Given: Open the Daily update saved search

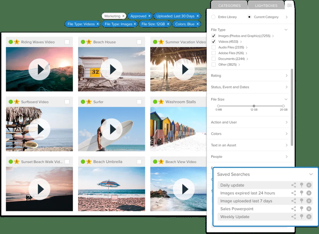Looking at the screenshot, I should [232, 185].
